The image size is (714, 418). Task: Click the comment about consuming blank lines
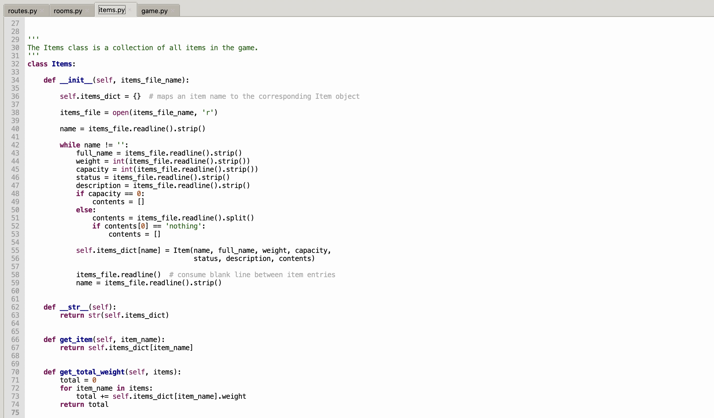[x=252, y=274]
